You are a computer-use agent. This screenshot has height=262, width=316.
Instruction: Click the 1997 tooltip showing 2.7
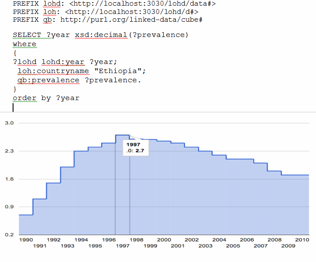click(133, 147)
